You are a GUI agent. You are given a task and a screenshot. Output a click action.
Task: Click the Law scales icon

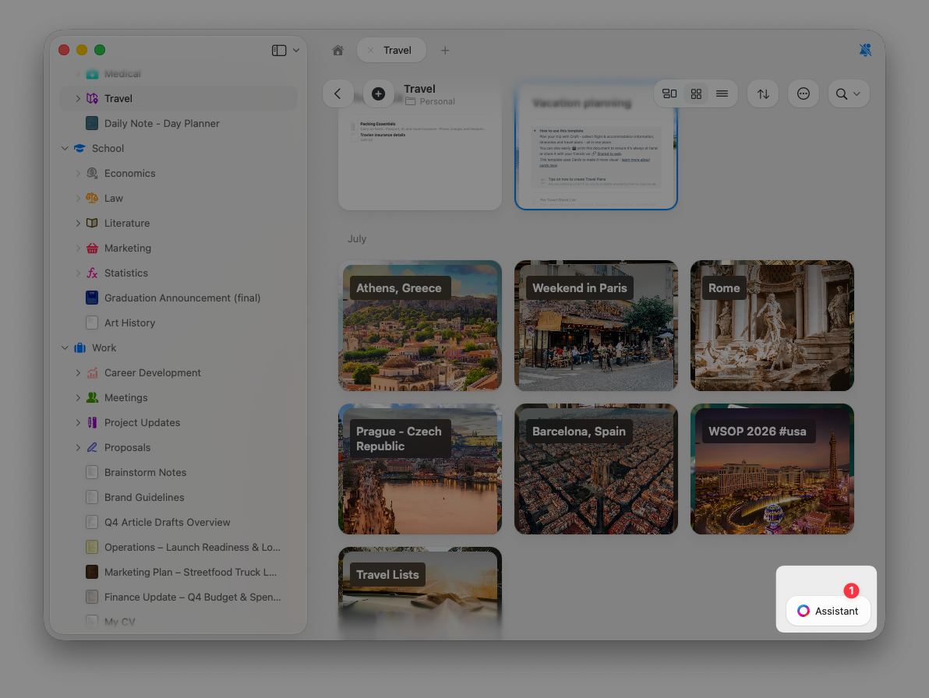click(92, 198)
